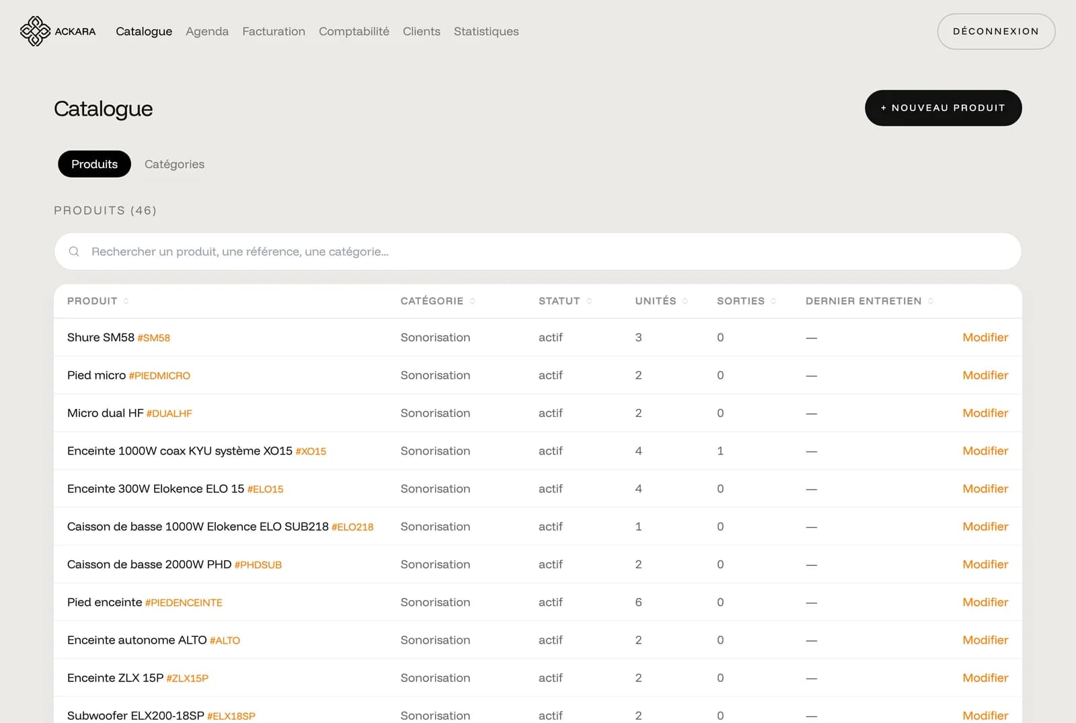Viewport: 1076px width, 723px height.
Task: Open the Comptabilité section
Action: [354, 32]
